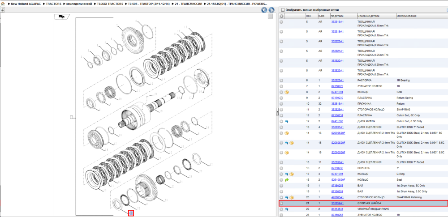This screenshot has width=448, height=217.
Task: Open part number link 87350255
Action: point(337,186)
